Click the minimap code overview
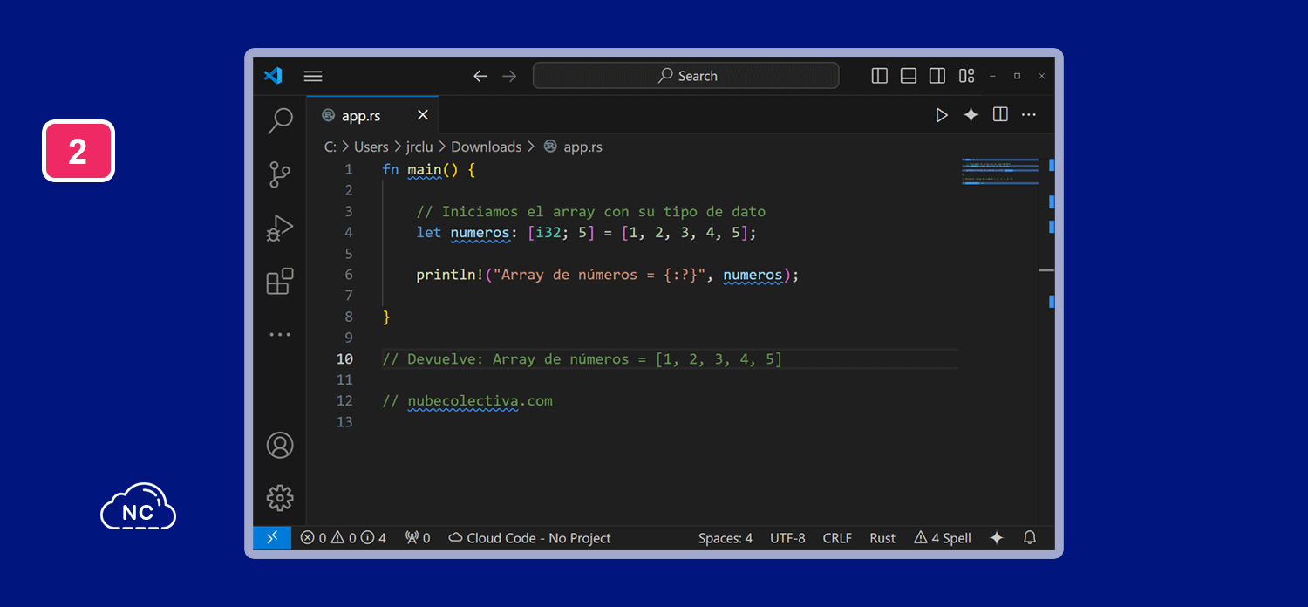 (x=999, y=172)
